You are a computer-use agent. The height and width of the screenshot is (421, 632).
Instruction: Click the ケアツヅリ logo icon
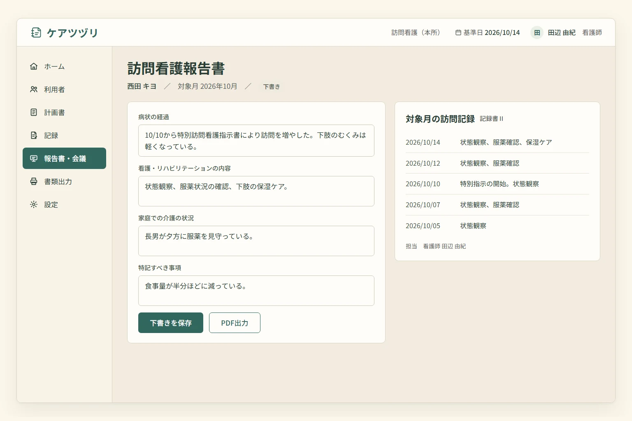tap(36, 32)
